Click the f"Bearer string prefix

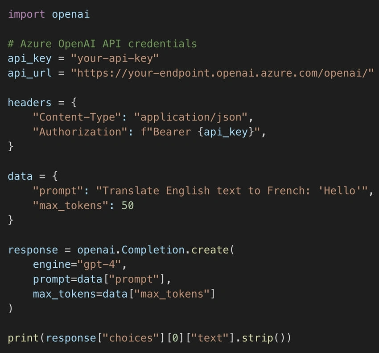tap(166, 132)
